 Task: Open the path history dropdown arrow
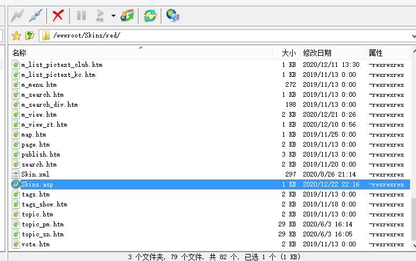[413, 36]
